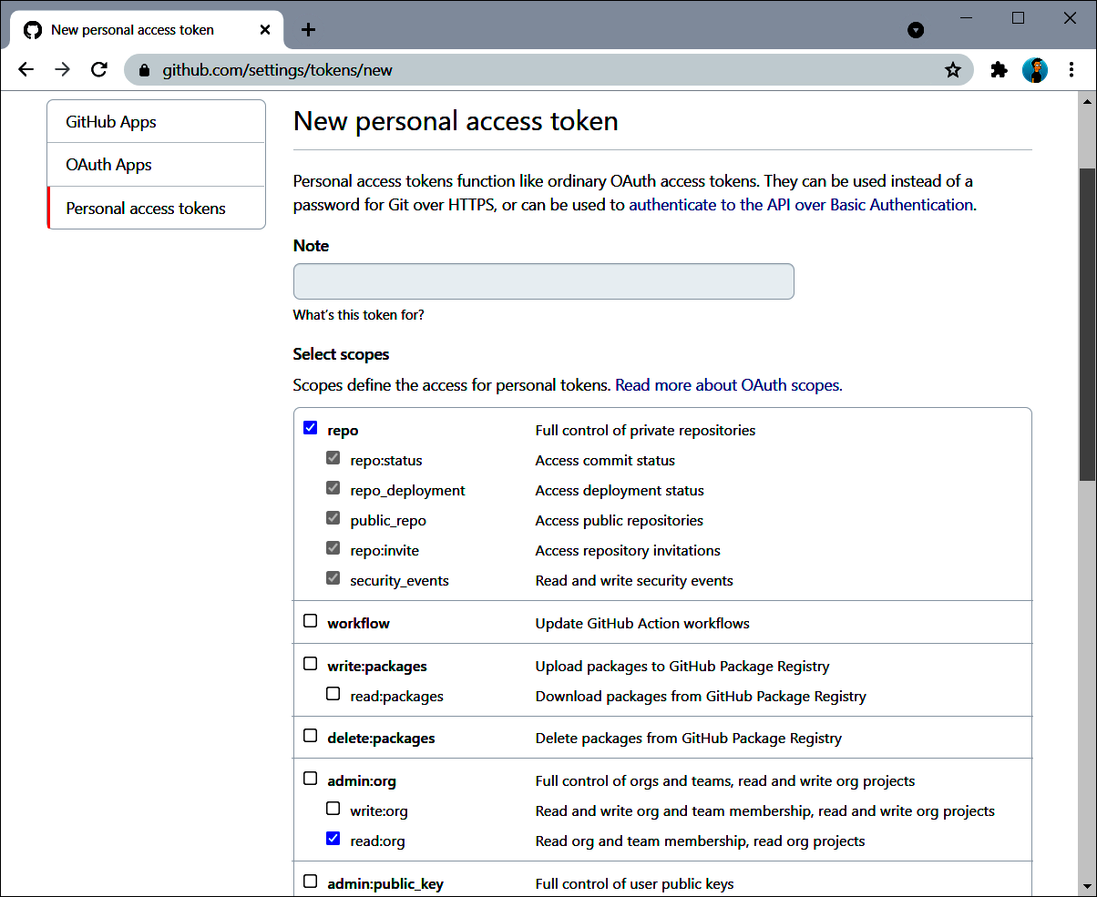Follow the authenticate to the API link
Viewport: 1097px width, 897px height.
(801, 205)
